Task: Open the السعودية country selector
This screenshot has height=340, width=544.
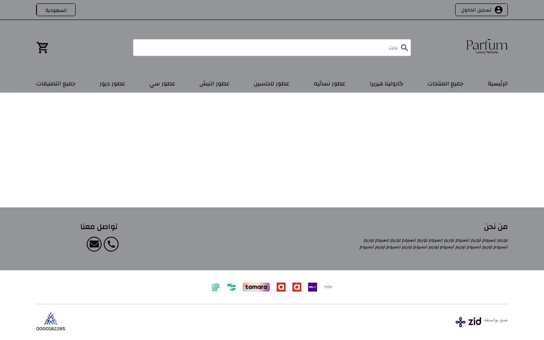Action: (x=56, y=10)
